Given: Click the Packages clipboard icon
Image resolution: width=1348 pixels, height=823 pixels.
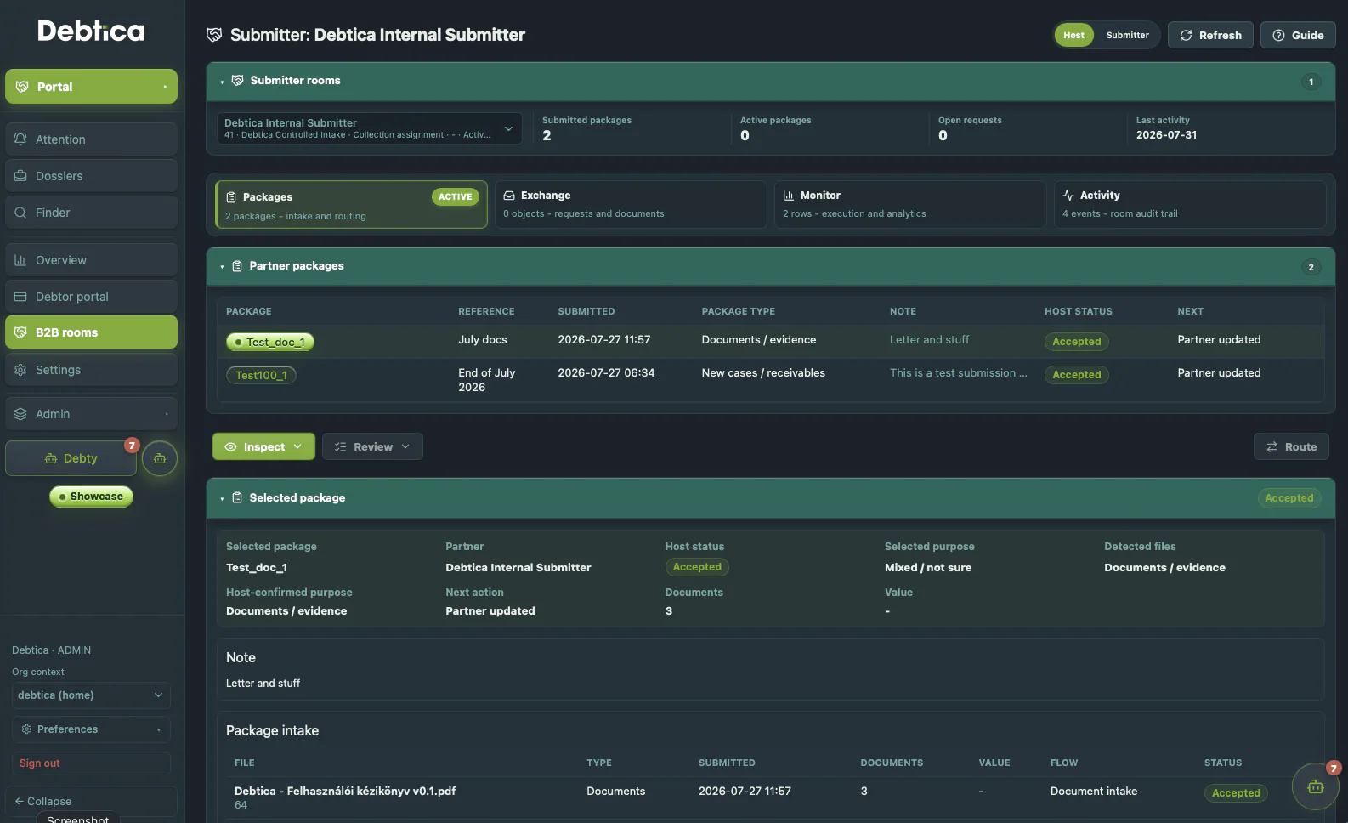Looking at the screenshot, I should tap(231, 197).
